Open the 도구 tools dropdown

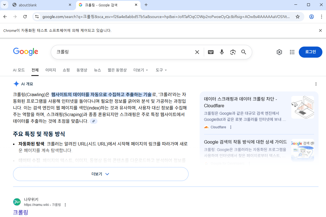(161, 70)
